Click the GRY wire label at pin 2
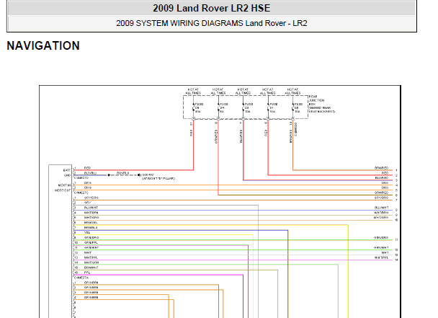This screenshot has height=318, width=438. click(87, 203)
